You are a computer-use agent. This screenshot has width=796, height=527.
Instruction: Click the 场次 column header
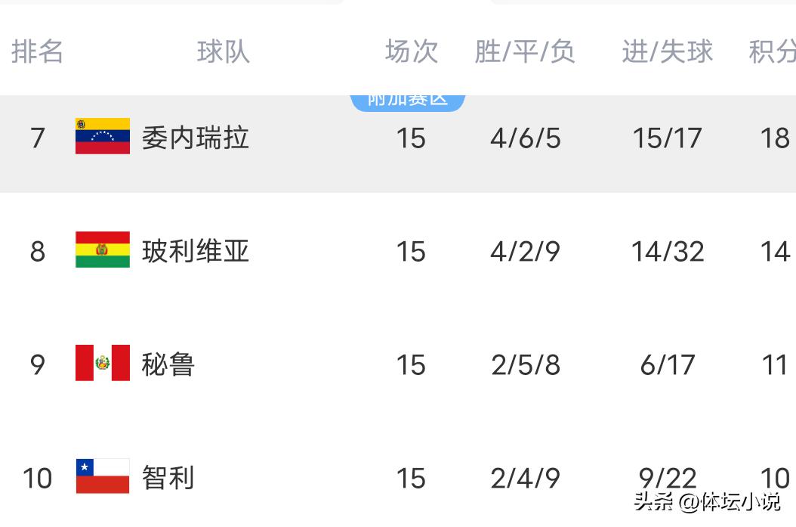point(411,51)
